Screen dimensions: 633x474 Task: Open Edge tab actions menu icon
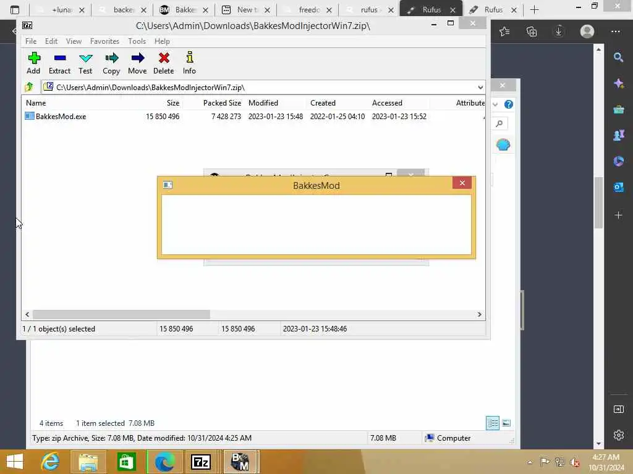[15, 10]
